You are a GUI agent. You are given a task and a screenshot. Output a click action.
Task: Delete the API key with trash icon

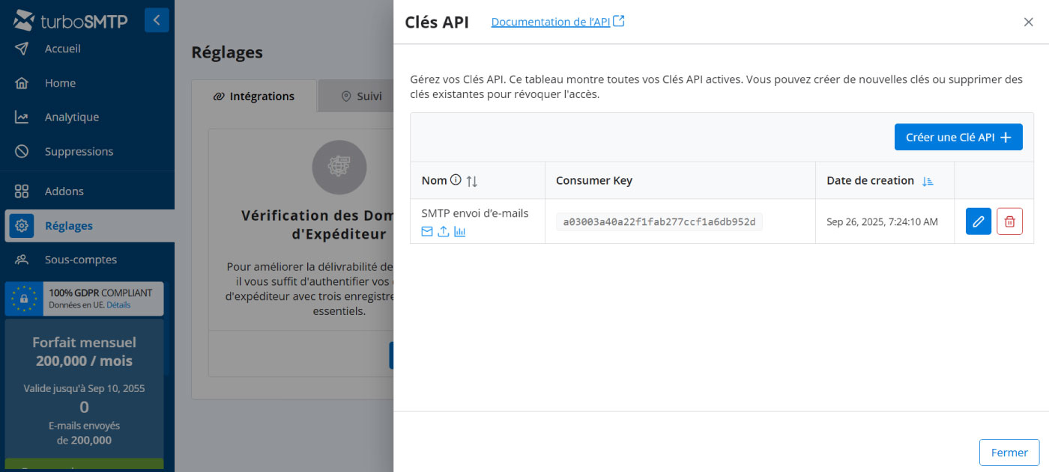coord(1009,221)
